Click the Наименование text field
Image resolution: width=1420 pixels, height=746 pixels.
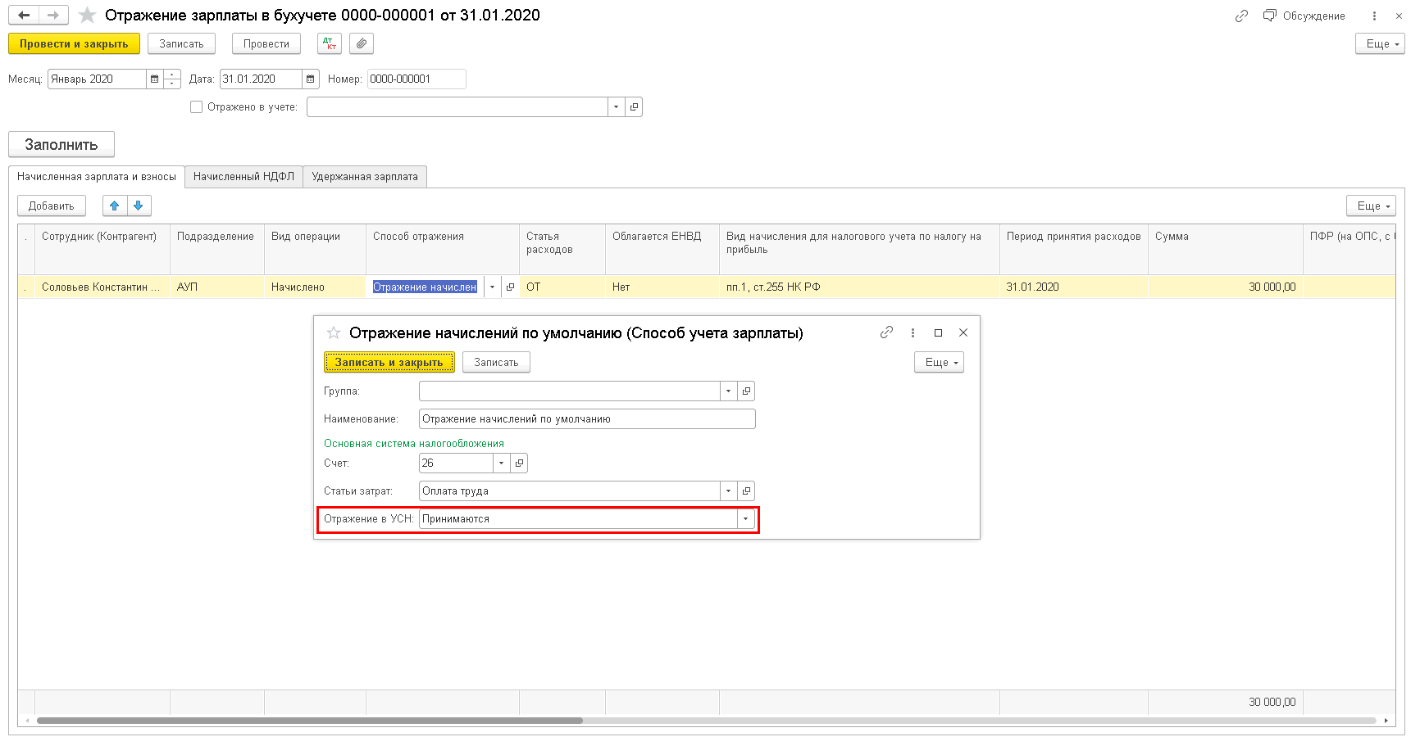(587, 419)
